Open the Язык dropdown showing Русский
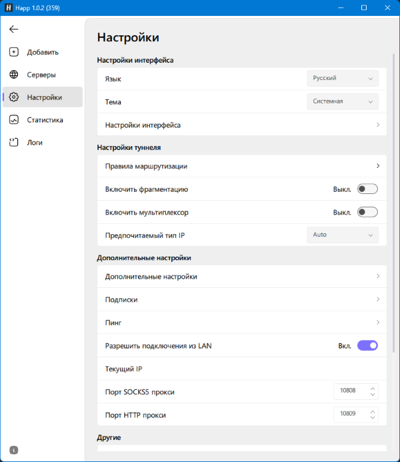 [343, 79]
